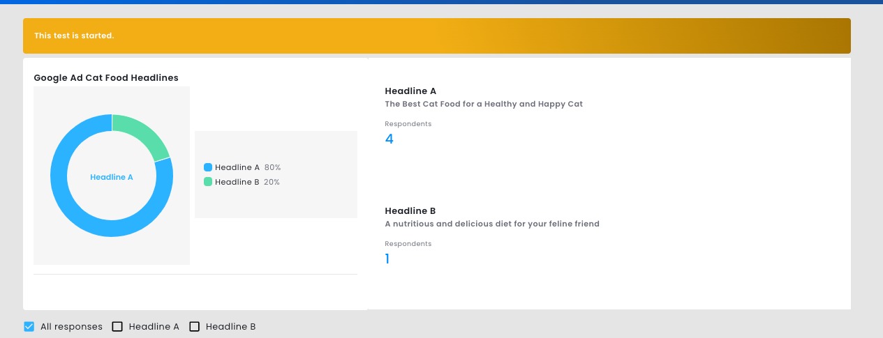
Task: Click the 'Respondents' label under Headline A
Action: pos(408,124)
